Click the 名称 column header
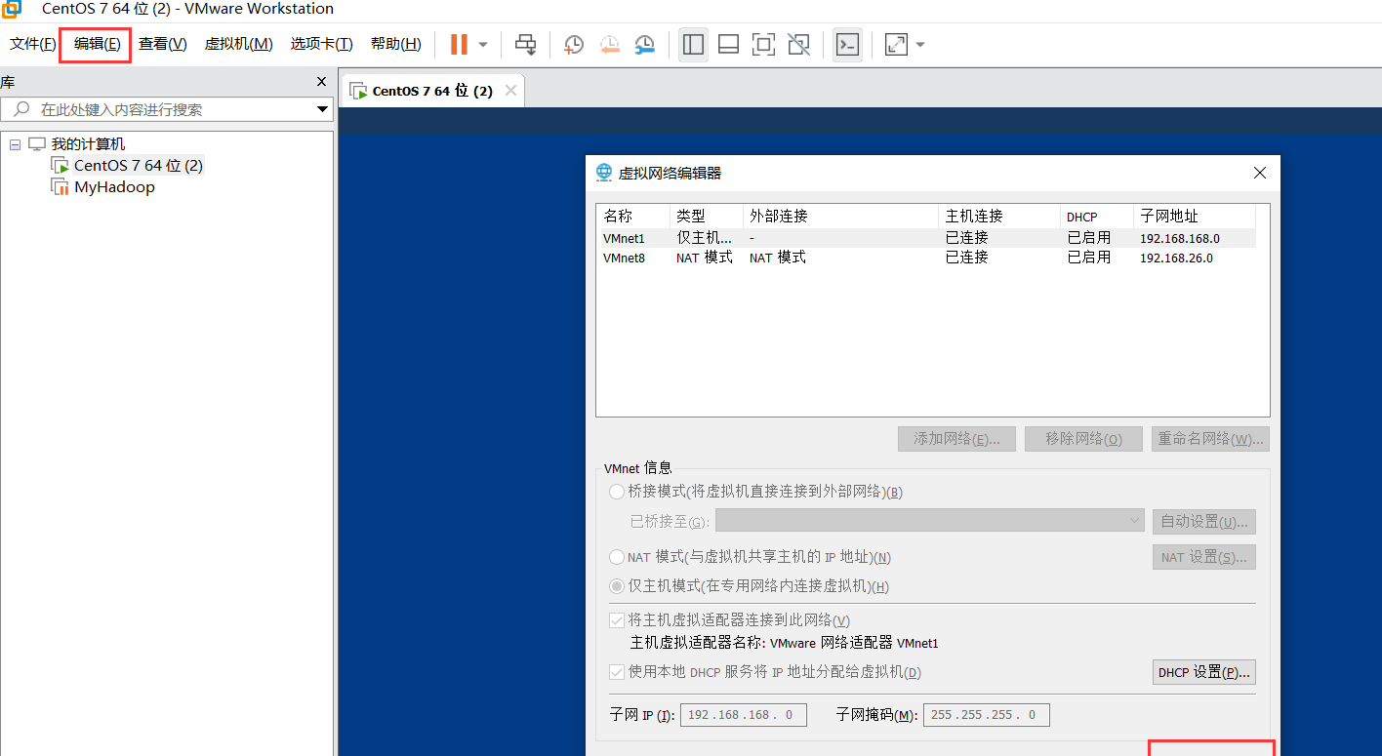Image resolution: width=1382 pixels, height=756 pixels. tap(633, 216)
